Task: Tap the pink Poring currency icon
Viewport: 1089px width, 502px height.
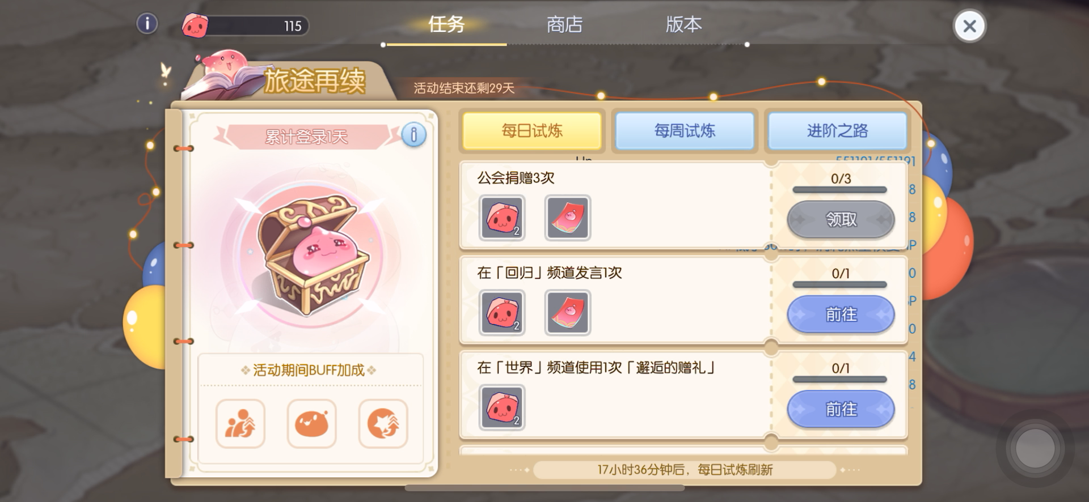Action: tap(194, 25)
